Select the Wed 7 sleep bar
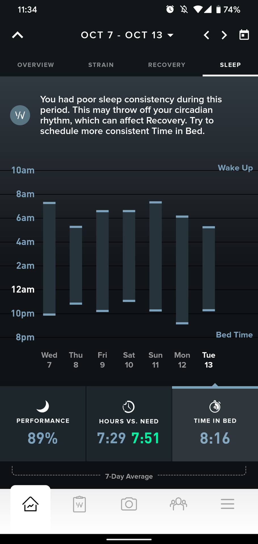 click(x=49, y=258)
